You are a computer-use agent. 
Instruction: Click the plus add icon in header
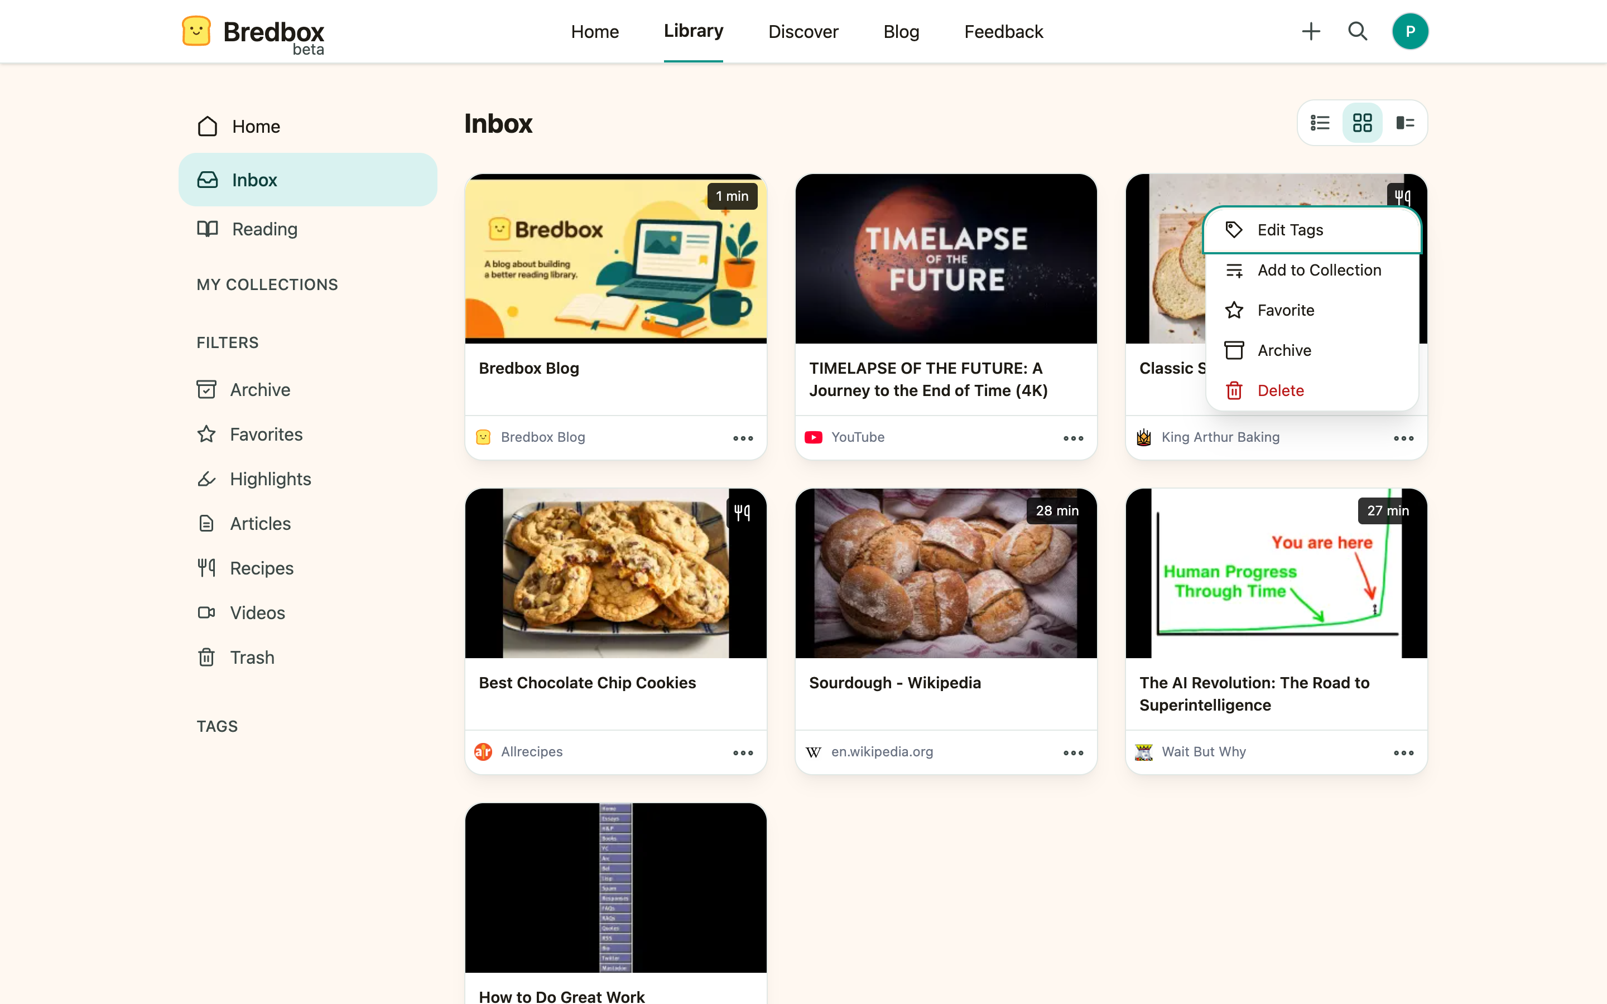(1311, 31)
